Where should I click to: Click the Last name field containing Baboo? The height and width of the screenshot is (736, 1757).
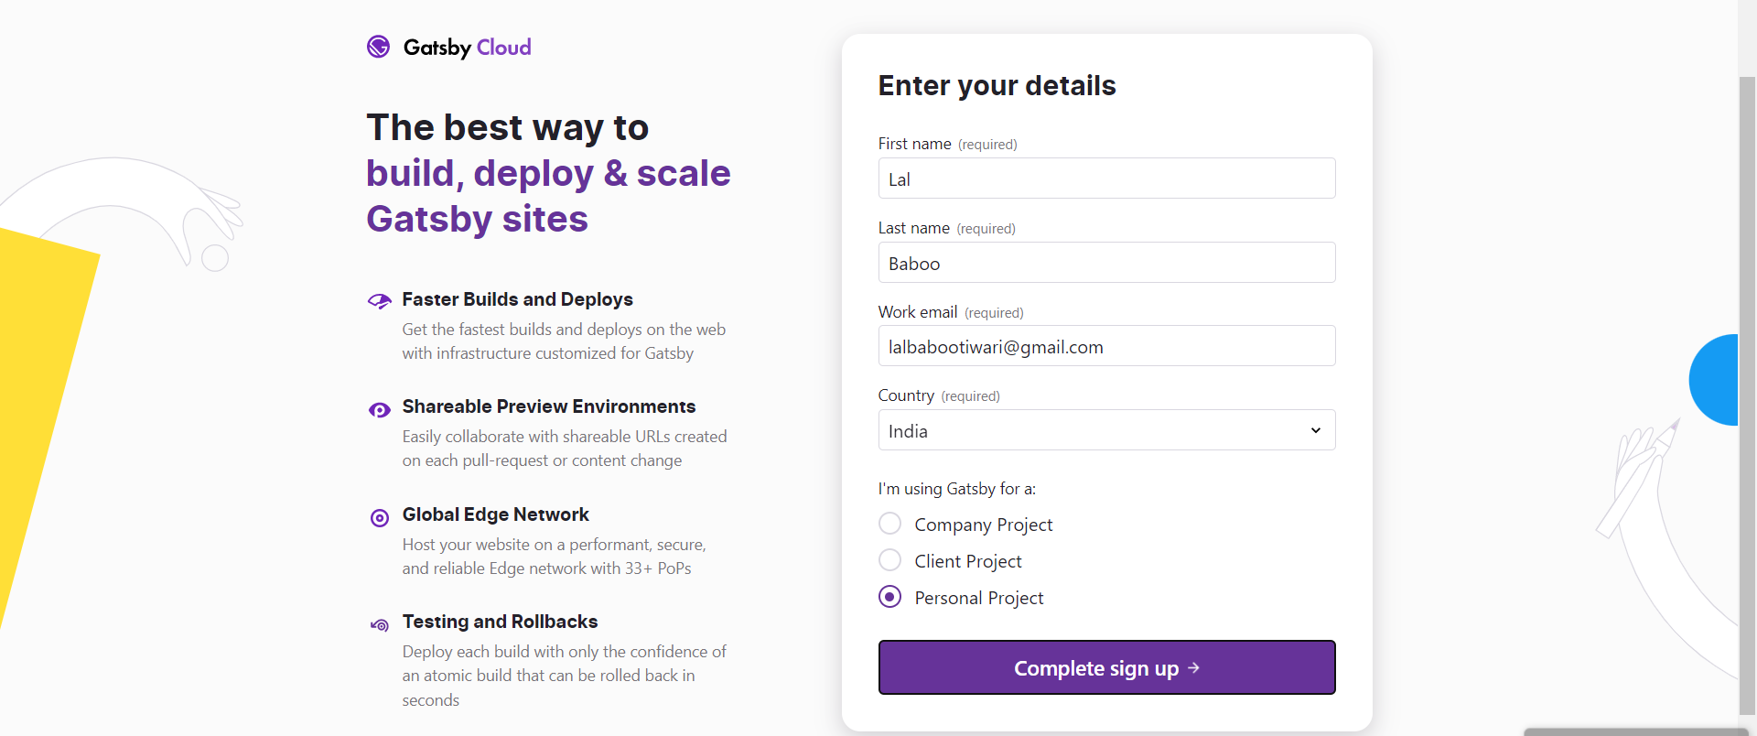(1106, 263)
